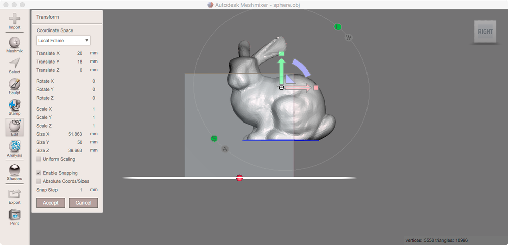This screenshot has height=245, width=508.
Task: Click the green Y-axis scale square handle
Action: [281, 53]
